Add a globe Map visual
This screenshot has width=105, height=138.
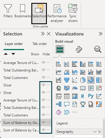(59, 88)
